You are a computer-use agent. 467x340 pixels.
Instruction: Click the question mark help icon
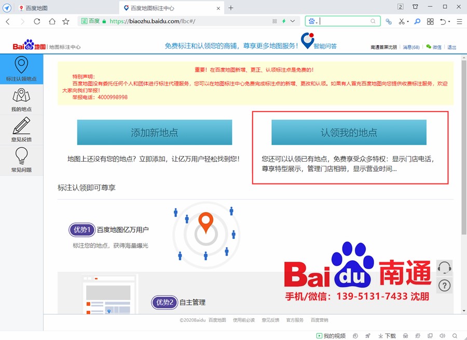click(x=444, y=286)
